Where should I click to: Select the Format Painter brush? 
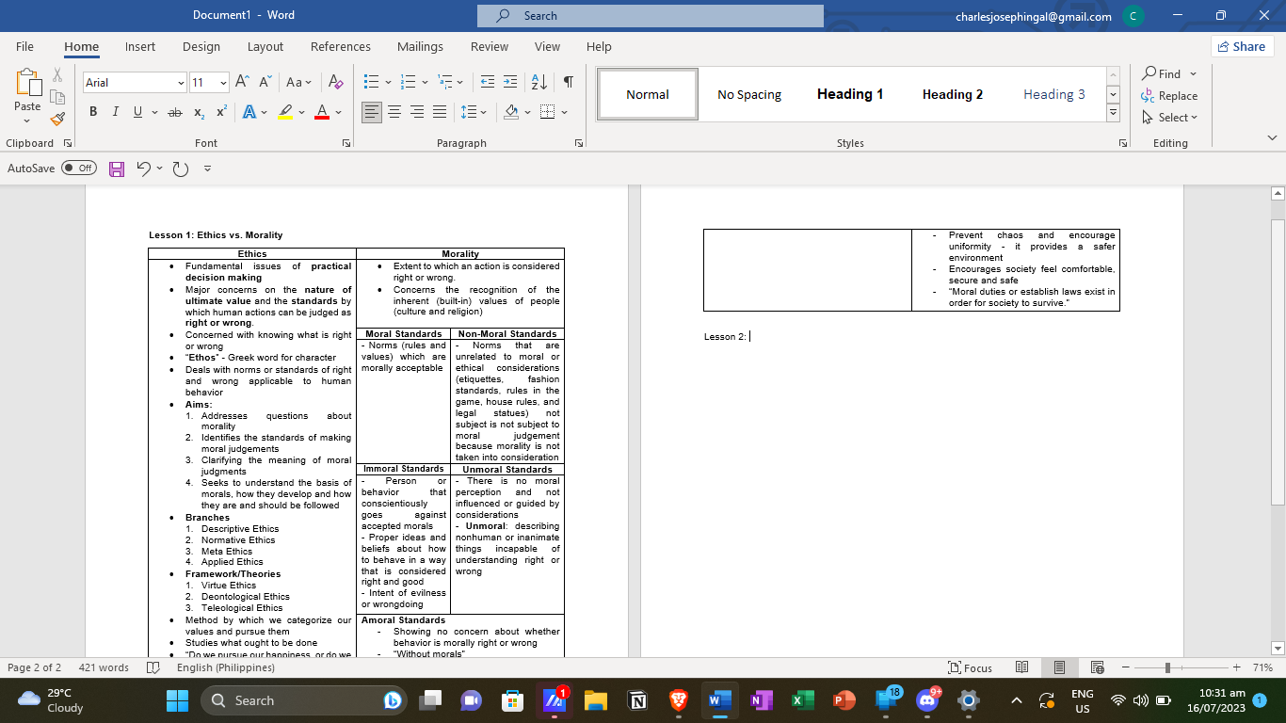[57, 120]
